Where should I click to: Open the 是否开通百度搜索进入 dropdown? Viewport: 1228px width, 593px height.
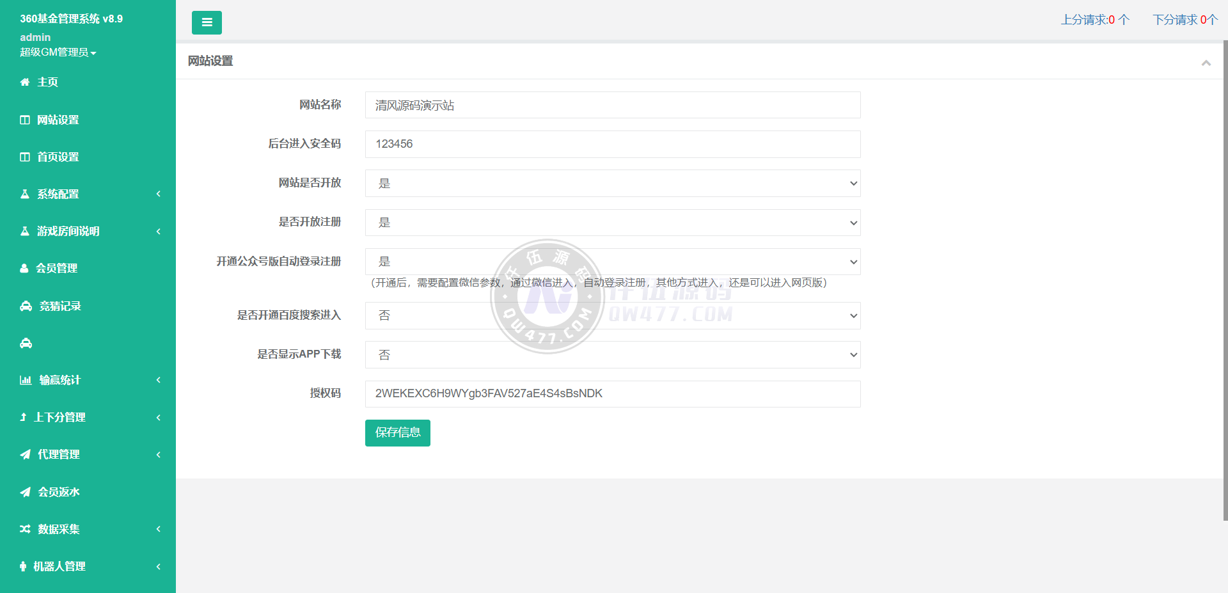tap(612, 315)
